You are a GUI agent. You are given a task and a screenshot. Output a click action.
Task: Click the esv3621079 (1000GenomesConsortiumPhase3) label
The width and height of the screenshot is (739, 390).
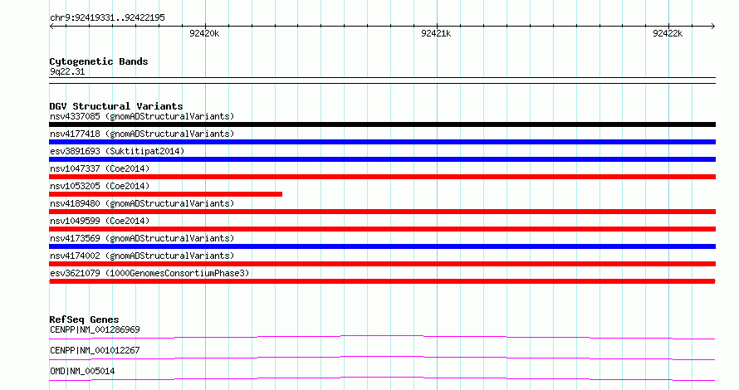149,273
